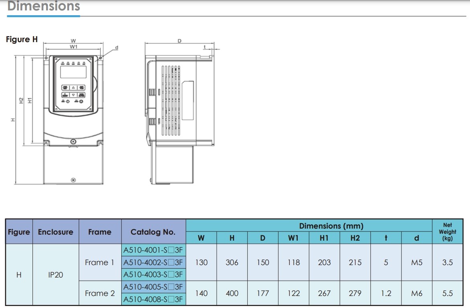The width and height of the screenshot is (470, 308).
Task: Click the "W" column header in the table
Action: click(x=201, y=238)
